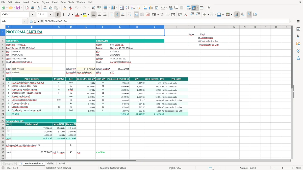Image resolution: width=303 pixels, height=170 pixels.
Task: Toggle Right-to-Left text direction
Action: [242, 15]
